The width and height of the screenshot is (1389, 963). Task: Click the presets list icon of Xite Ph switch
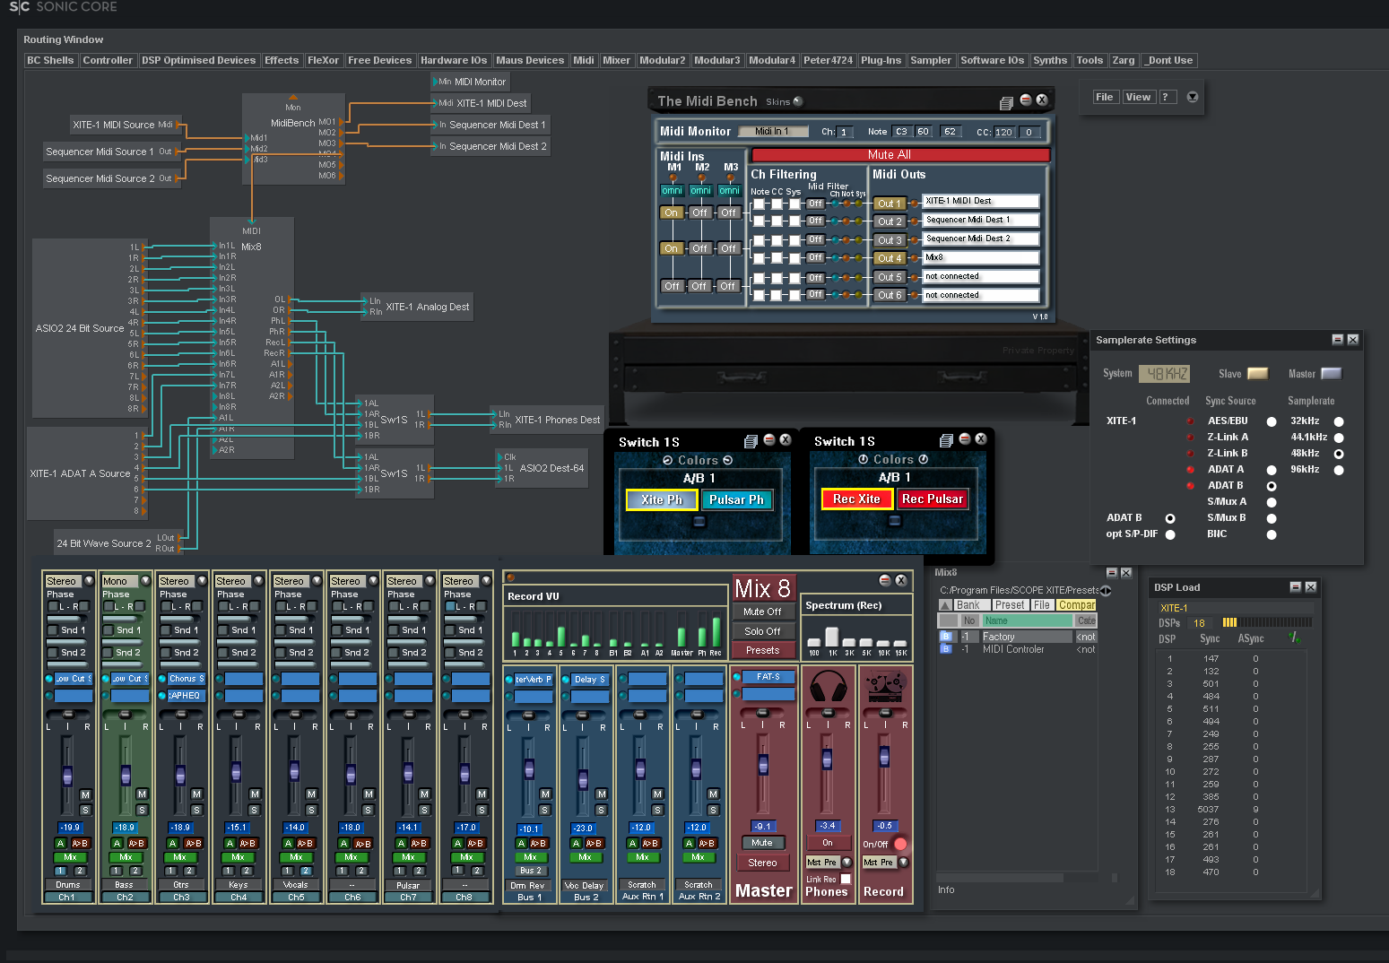coord(751,441)
